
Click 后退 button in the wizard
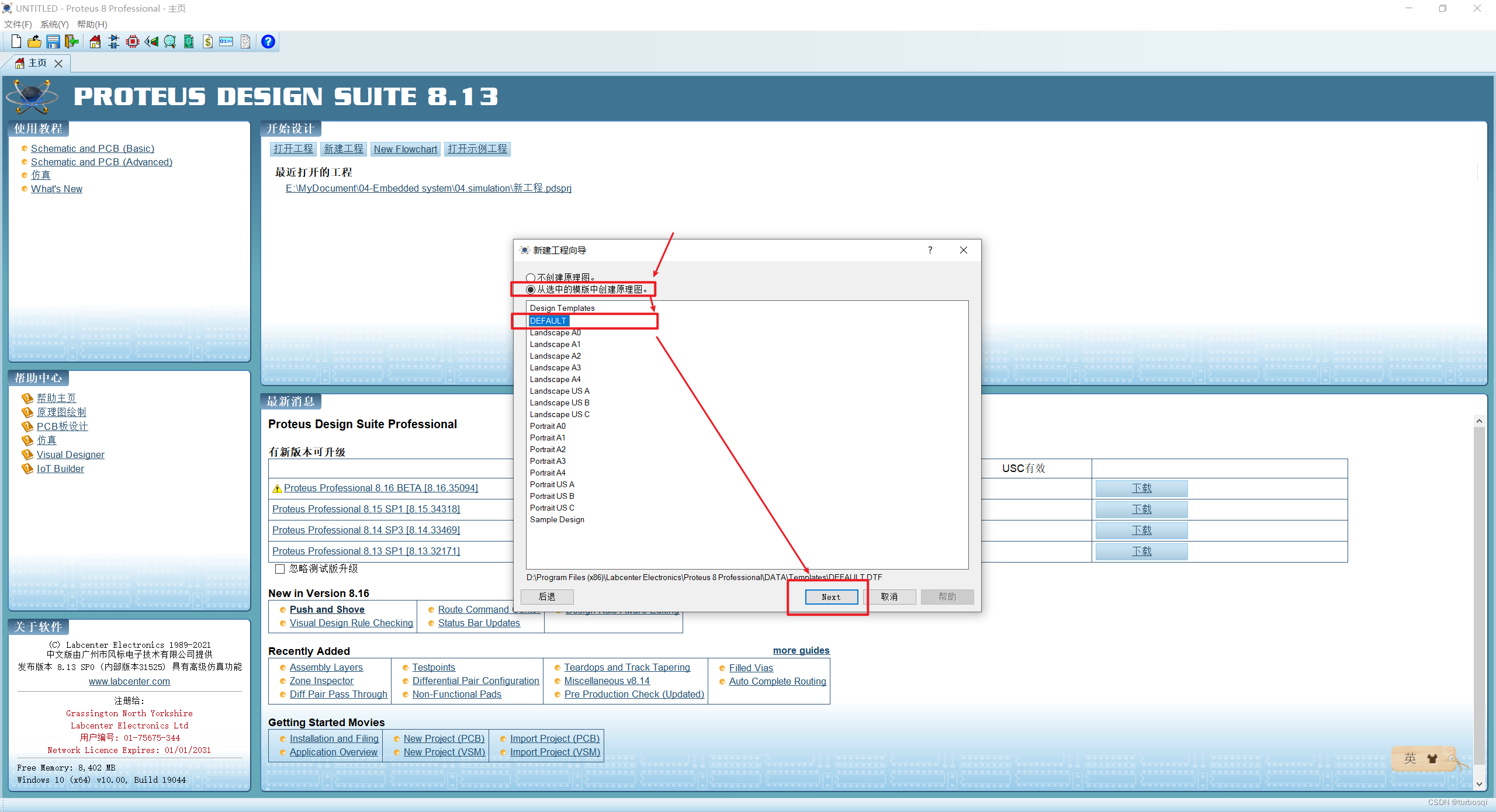[547, 596]
